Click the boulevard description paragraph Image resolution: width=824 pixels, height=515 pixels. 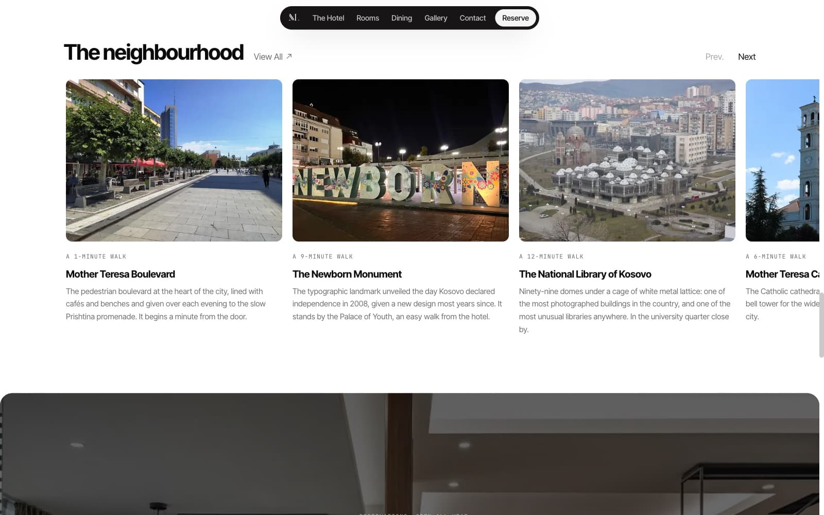[166, 304]
